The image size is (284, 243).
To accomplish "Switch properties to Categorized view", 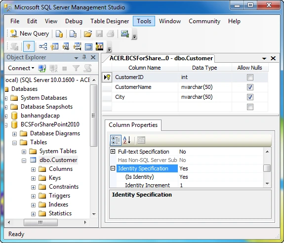I will coord(116,140).
